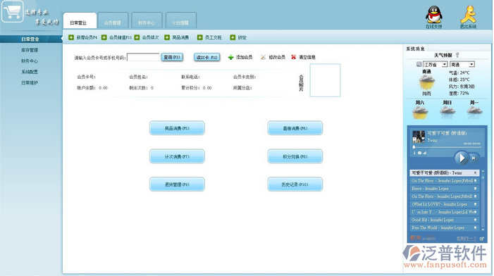Viewport: 494px width, 276px height.
Task: Select playlist row I'm Into Y...
Action: click(445, 212)
